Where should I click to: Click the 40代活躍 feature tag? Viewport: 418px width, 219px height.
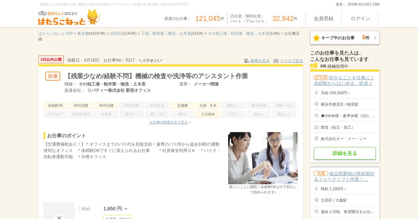(x=106, y=106)
